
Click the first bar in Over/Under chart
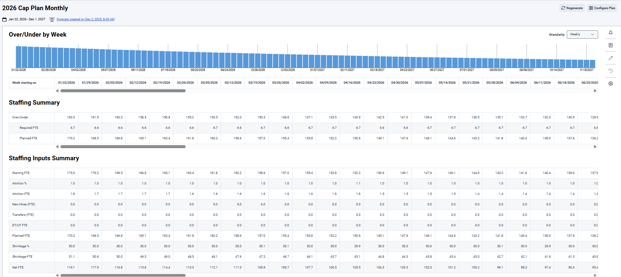pos(19,57)
